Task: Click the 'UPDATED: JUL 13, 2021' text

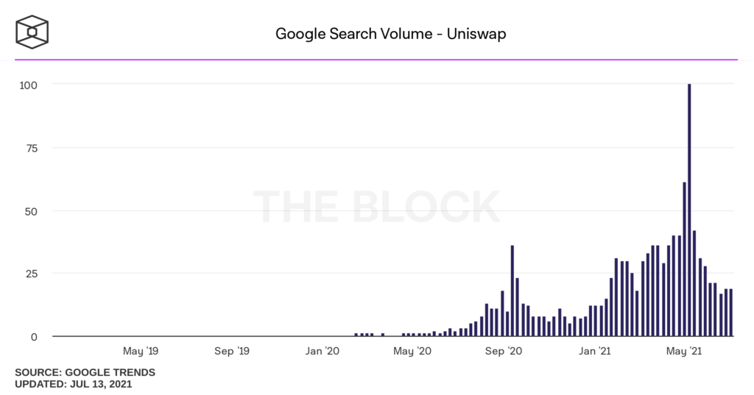Action: click(74, 384)
